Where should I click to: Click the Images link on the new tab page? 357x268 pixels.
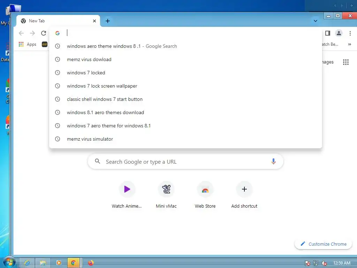(x=328, y=62)
